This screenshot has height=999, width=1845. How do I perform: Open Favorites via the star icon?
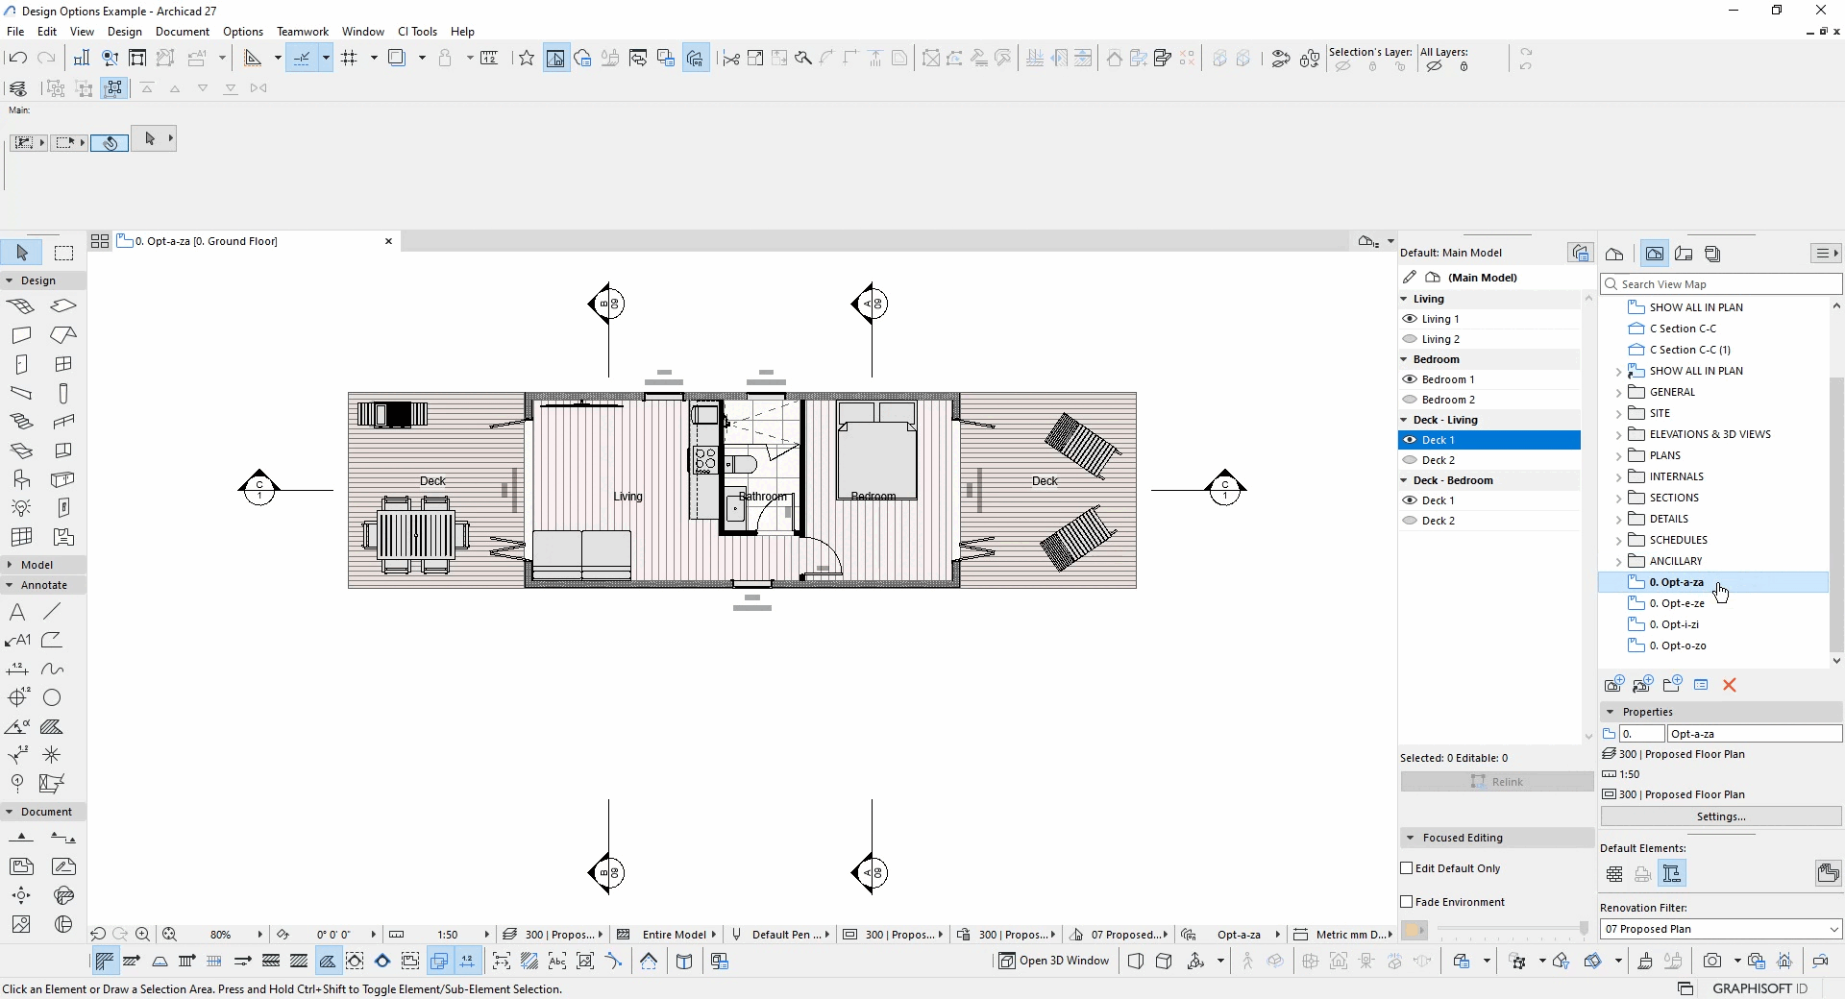(x=526, y=58)
